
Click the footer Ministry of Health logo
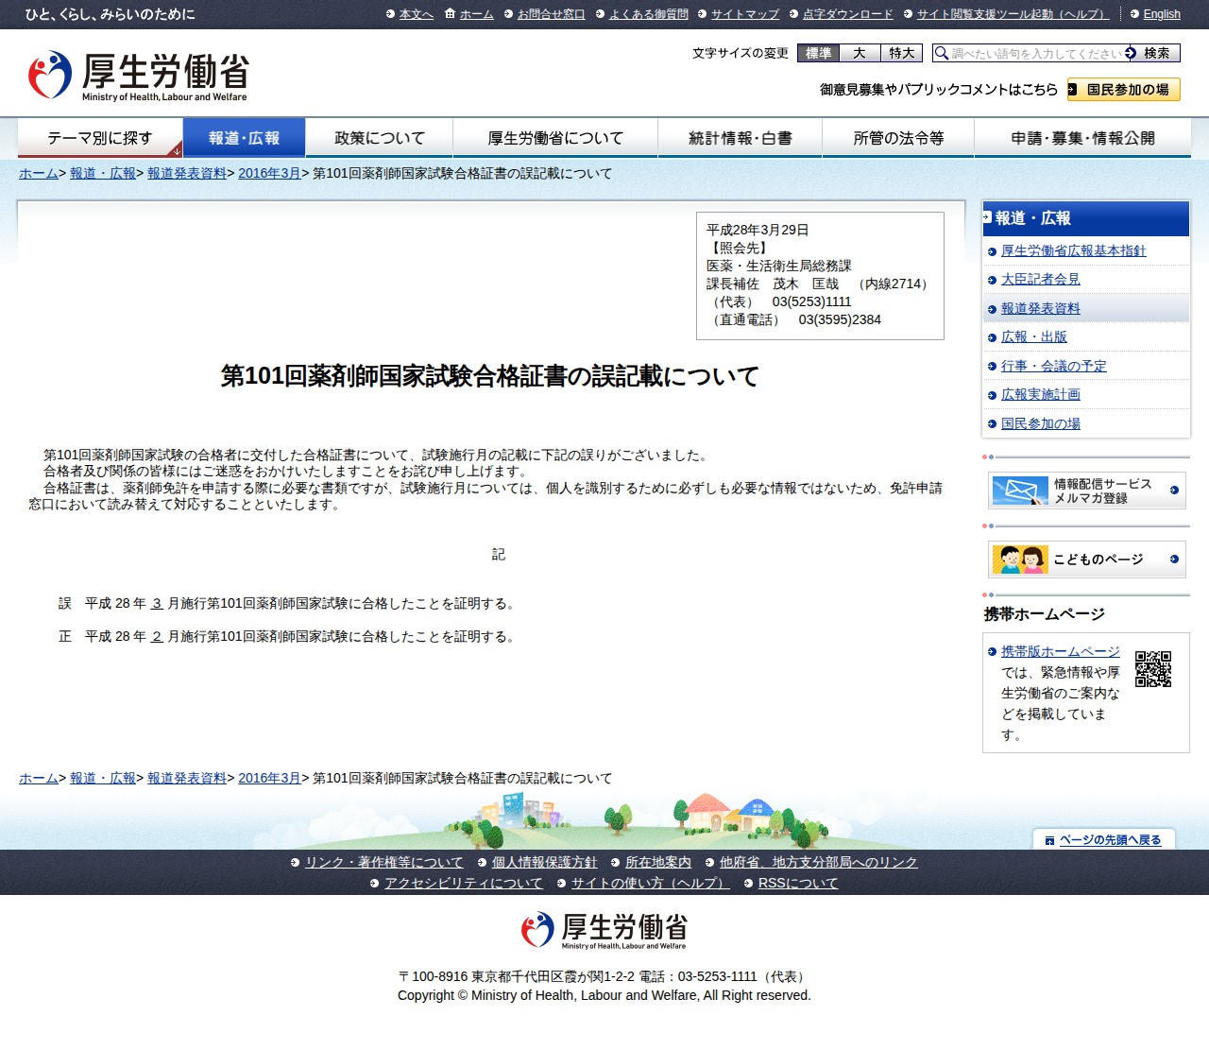click(x=604, y=930)
